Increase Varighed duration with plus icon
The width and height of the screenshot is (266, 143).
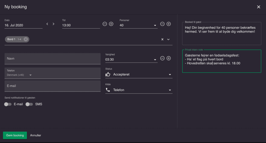pos(169,58)
